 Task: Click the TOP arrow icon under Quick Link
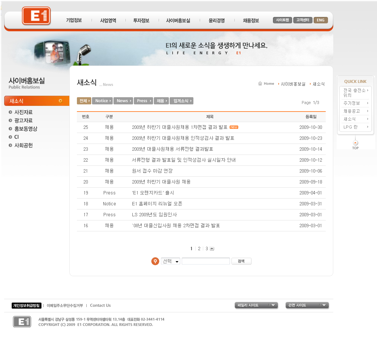355,143
